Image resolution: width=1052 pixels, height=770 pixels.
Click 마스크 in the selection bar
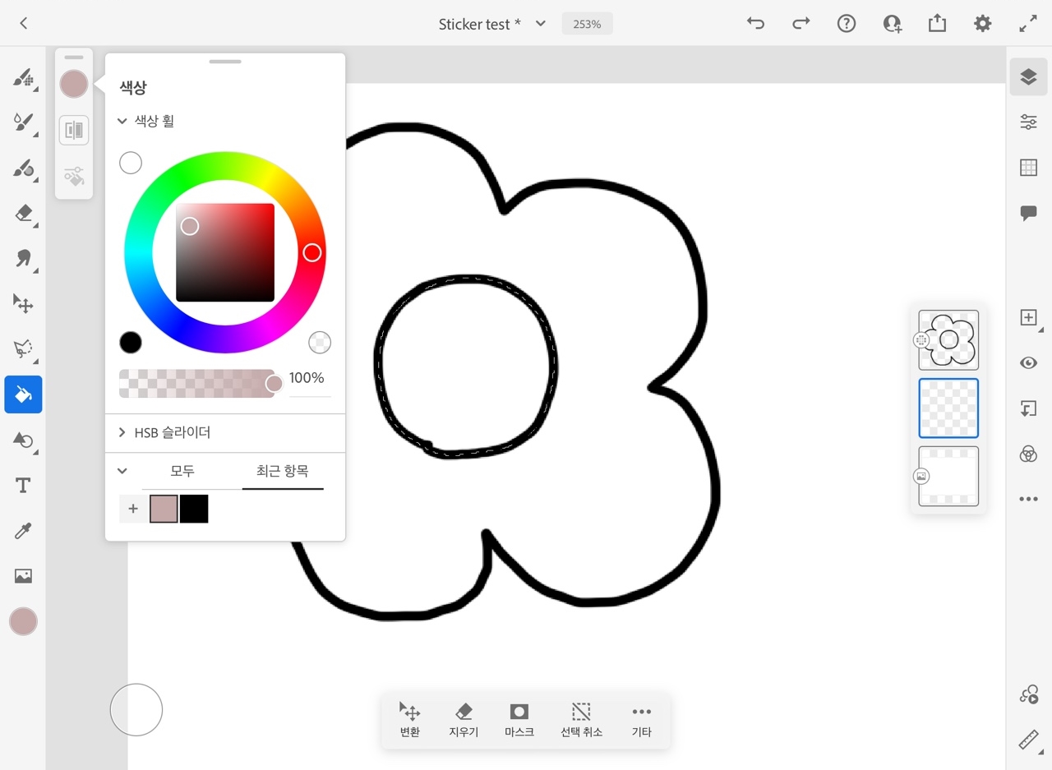tap(519, 720)
